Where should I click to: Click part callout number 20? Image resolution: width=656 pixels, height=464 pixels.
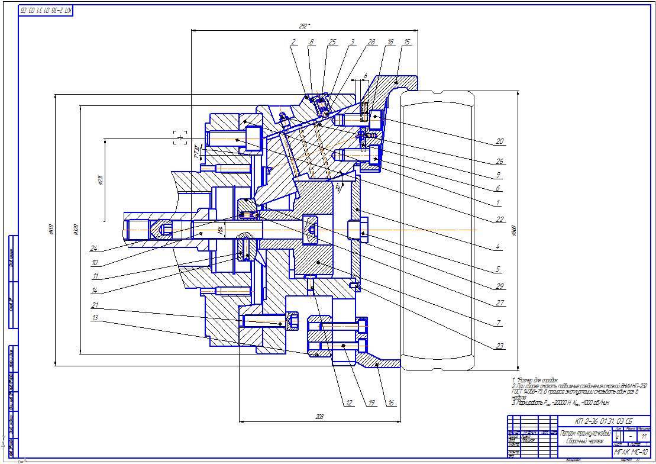click(499, 141)
